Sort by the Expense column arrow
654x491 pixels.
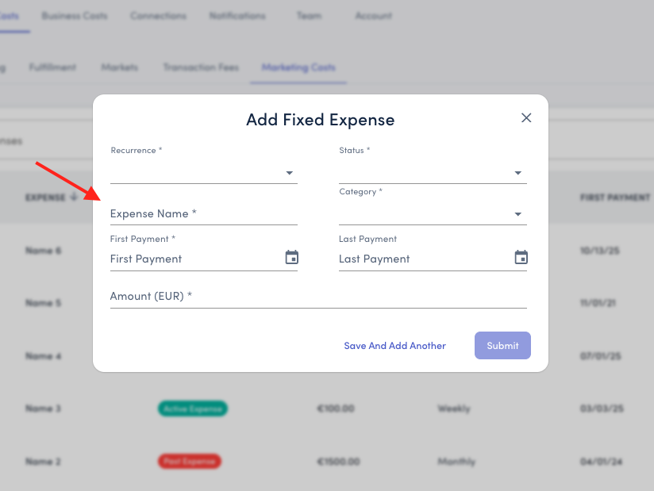(x=74, y=197)
